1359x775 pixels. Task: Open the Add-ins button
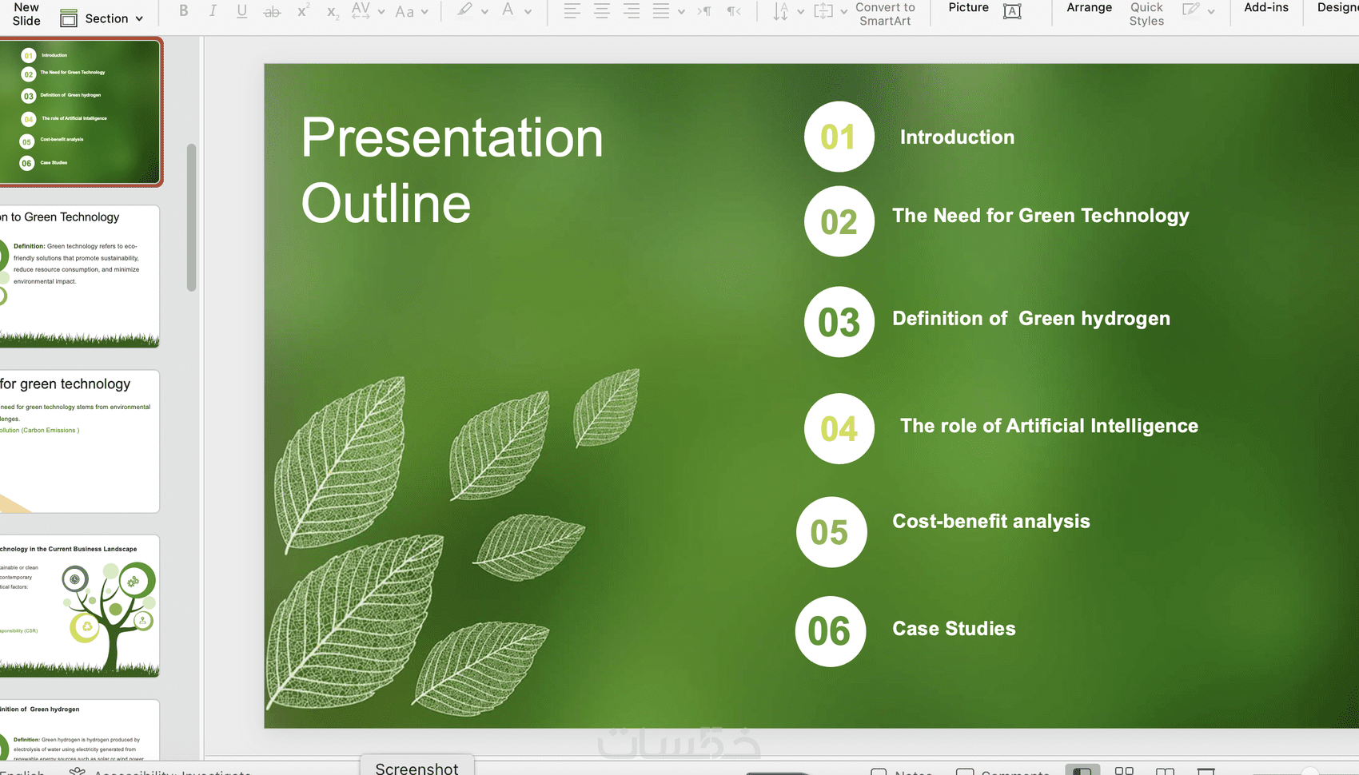pyautogui.click(x=1266, y=7)
